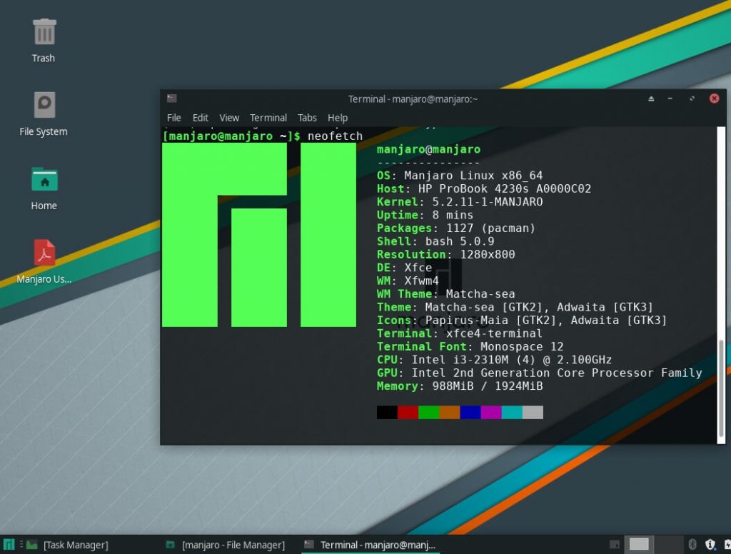Click the magenta color block in neofetch
This screenshot has height=554, width=731.
491,412
